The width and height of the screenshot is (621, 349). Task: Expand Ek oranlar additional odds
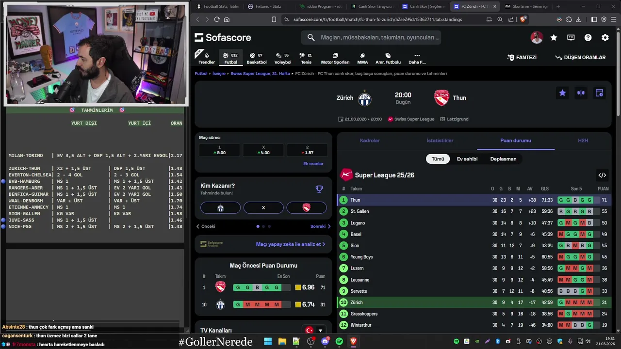click(313, 164)
